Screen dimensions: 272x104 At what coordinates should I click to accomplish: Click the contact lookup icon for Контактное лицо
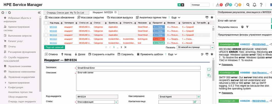click(x=195, y=102)
